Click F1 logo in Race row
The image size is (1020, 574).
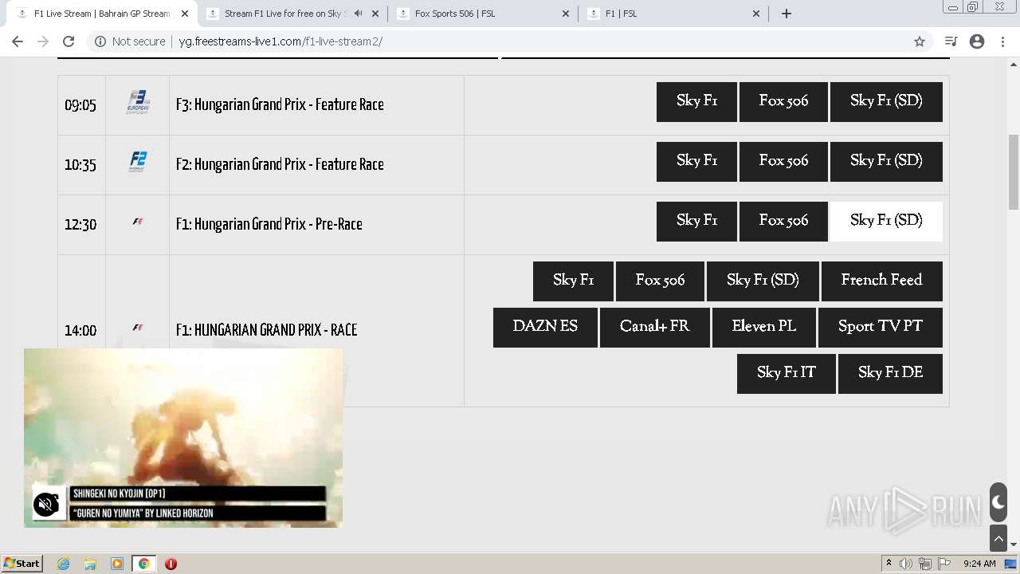pos(138,328)
